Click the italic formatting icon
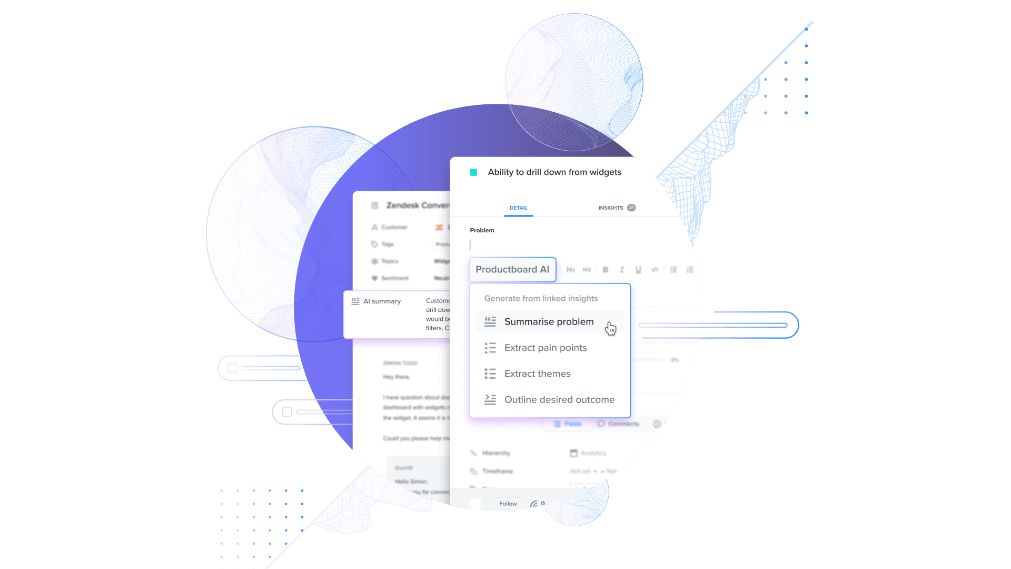 click(x=621, y=270)
